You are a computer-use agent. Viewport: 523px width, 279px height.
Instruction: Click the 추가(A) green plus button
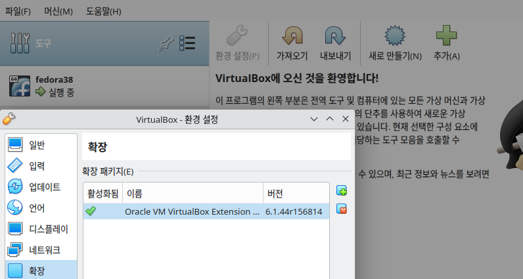click(x=446, y=43)
